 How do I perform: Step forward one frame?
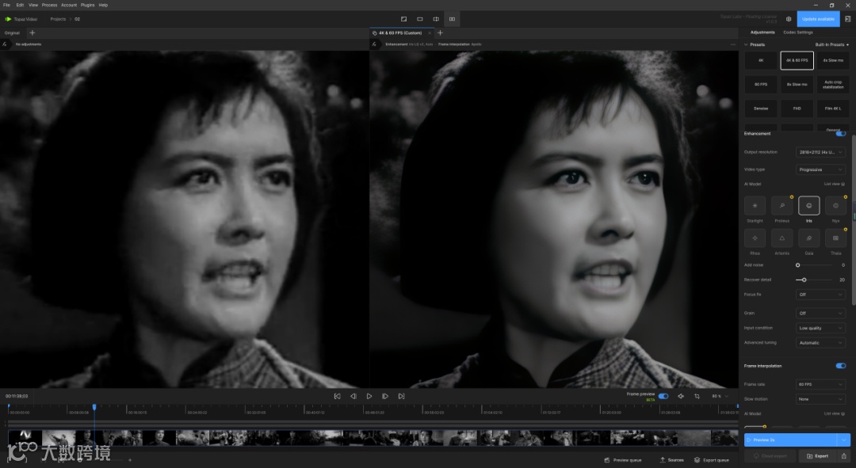tap(385, 397)
